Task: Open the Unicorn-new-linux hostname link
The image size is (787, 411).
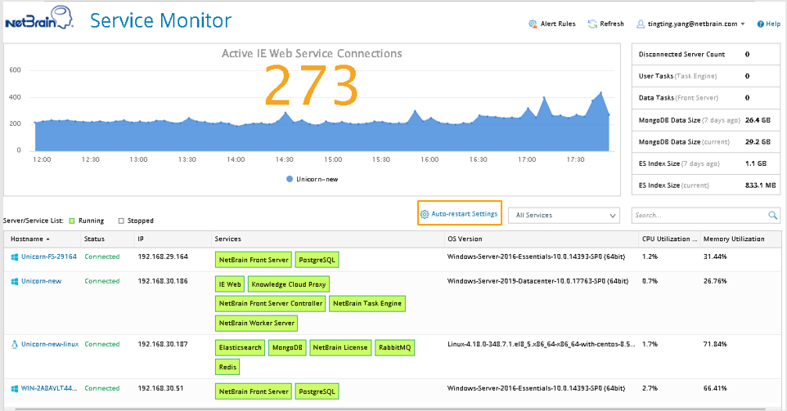Action: click(x=50, y=344)
